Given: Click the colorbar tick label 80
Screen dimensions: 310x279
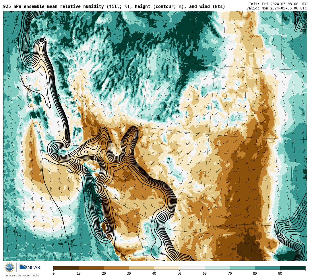Looking at the screenshot, I should (255, 274).
